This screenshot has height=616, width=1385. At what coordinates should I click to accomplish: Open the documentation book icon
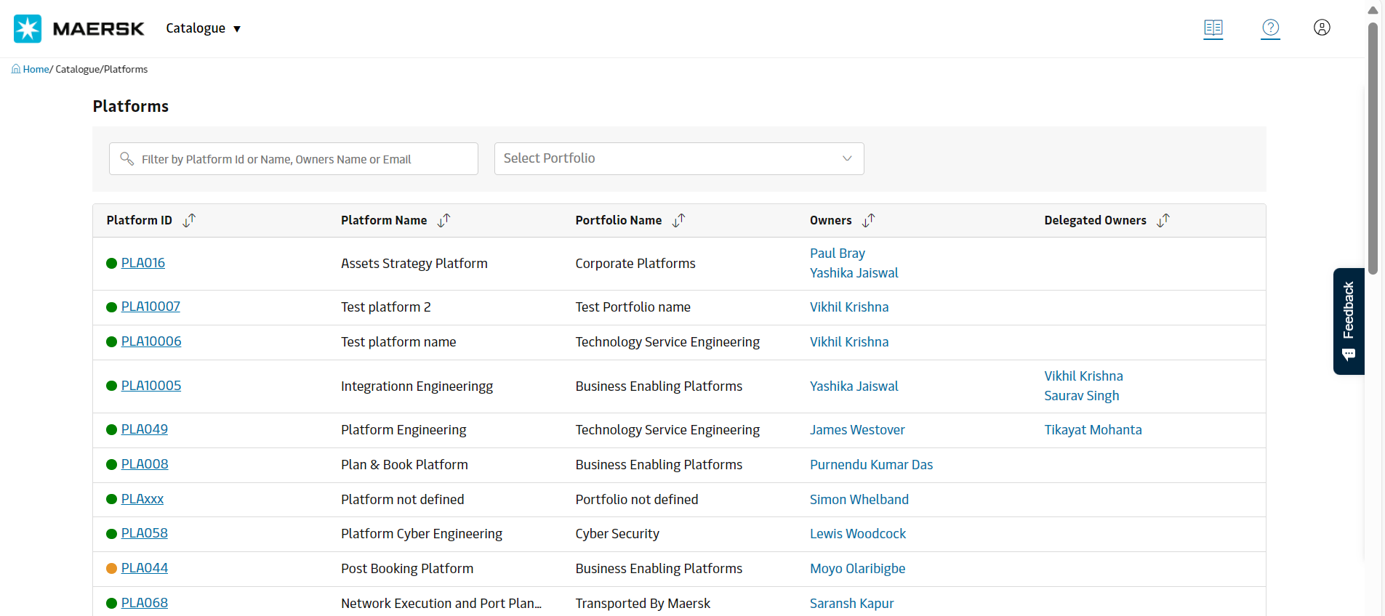(1213, 28)
